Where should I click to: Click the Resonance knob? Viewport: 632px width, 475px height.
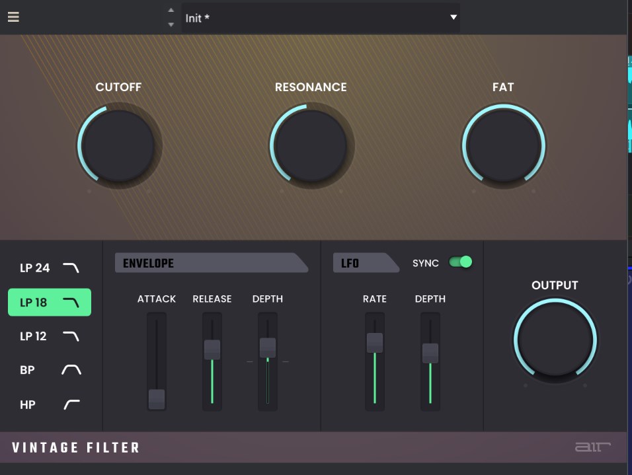[x=311, y=145]
